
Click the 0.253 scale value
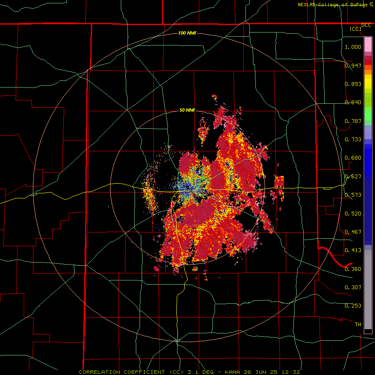pyautogui.click(x=353, y=306)
